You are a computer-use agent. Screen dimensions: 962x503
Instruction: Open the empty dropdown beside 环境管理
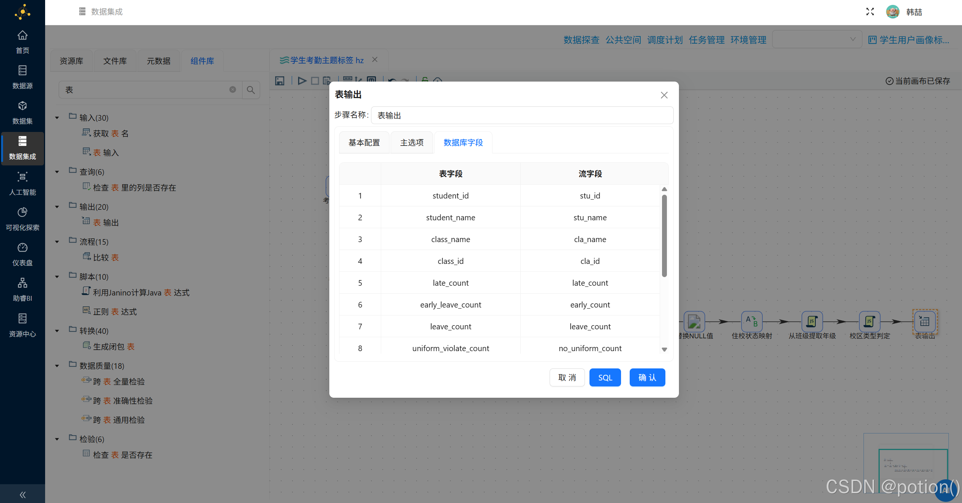pyautogui.click(x=817, y=39)
